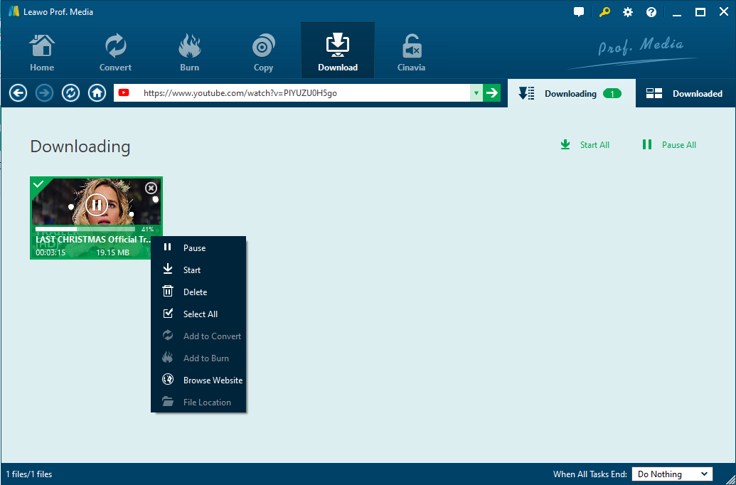This screenshot has width=736, height=485.
Task: Open the feedback chat icon
Action: coord(579,12)
